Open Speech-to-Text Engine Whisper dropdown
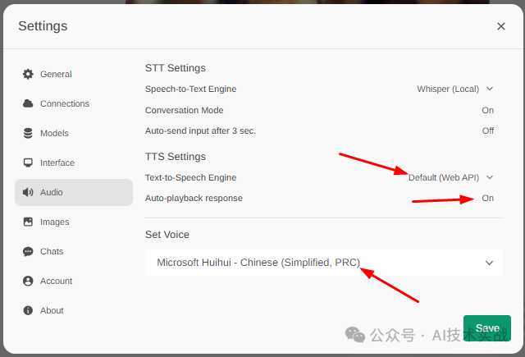Image resolution: width=525 pixels, height=357 pixels. [x=455, y=89]
